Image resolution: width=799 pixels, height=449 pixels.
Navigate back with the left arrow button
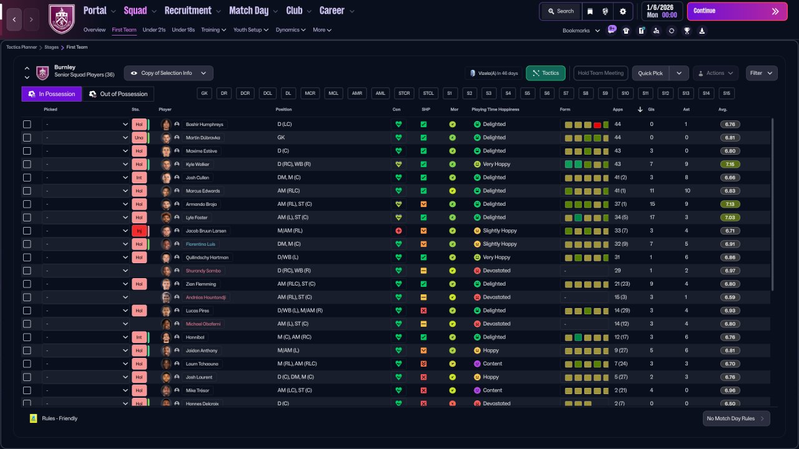pos(14,19)
